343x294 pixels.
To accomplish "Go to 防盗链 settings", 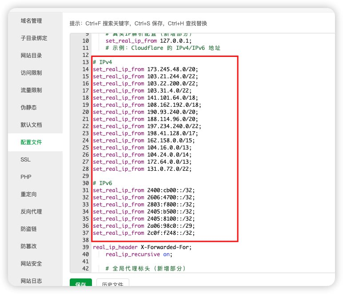I will tap(28, 229).
